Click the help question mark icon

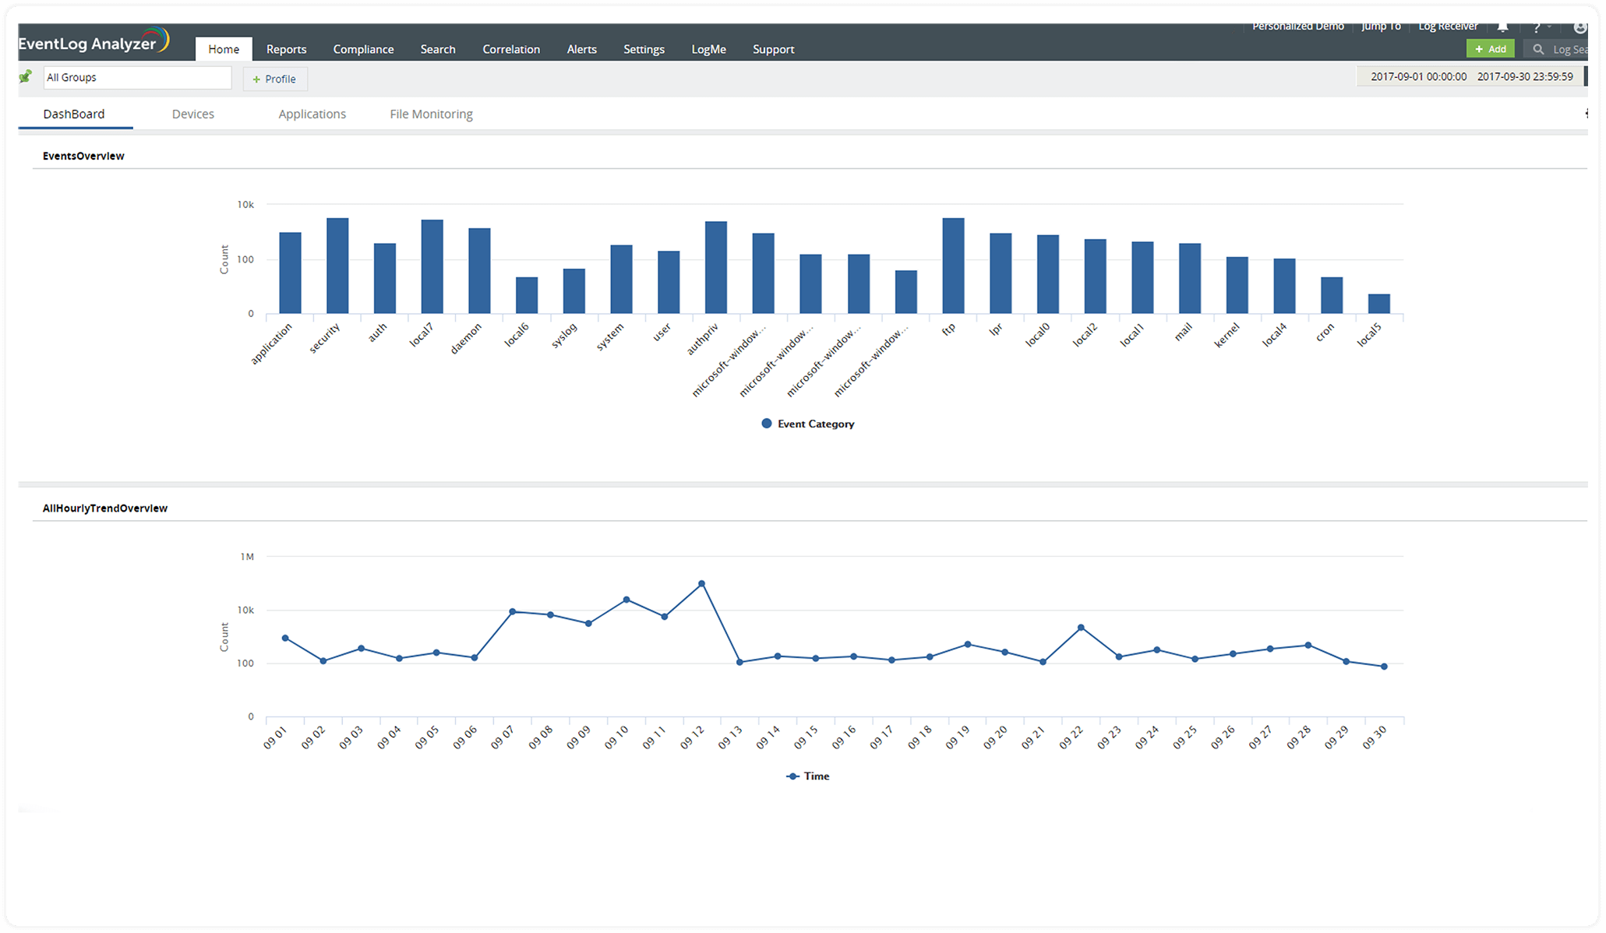point(1537,28)
